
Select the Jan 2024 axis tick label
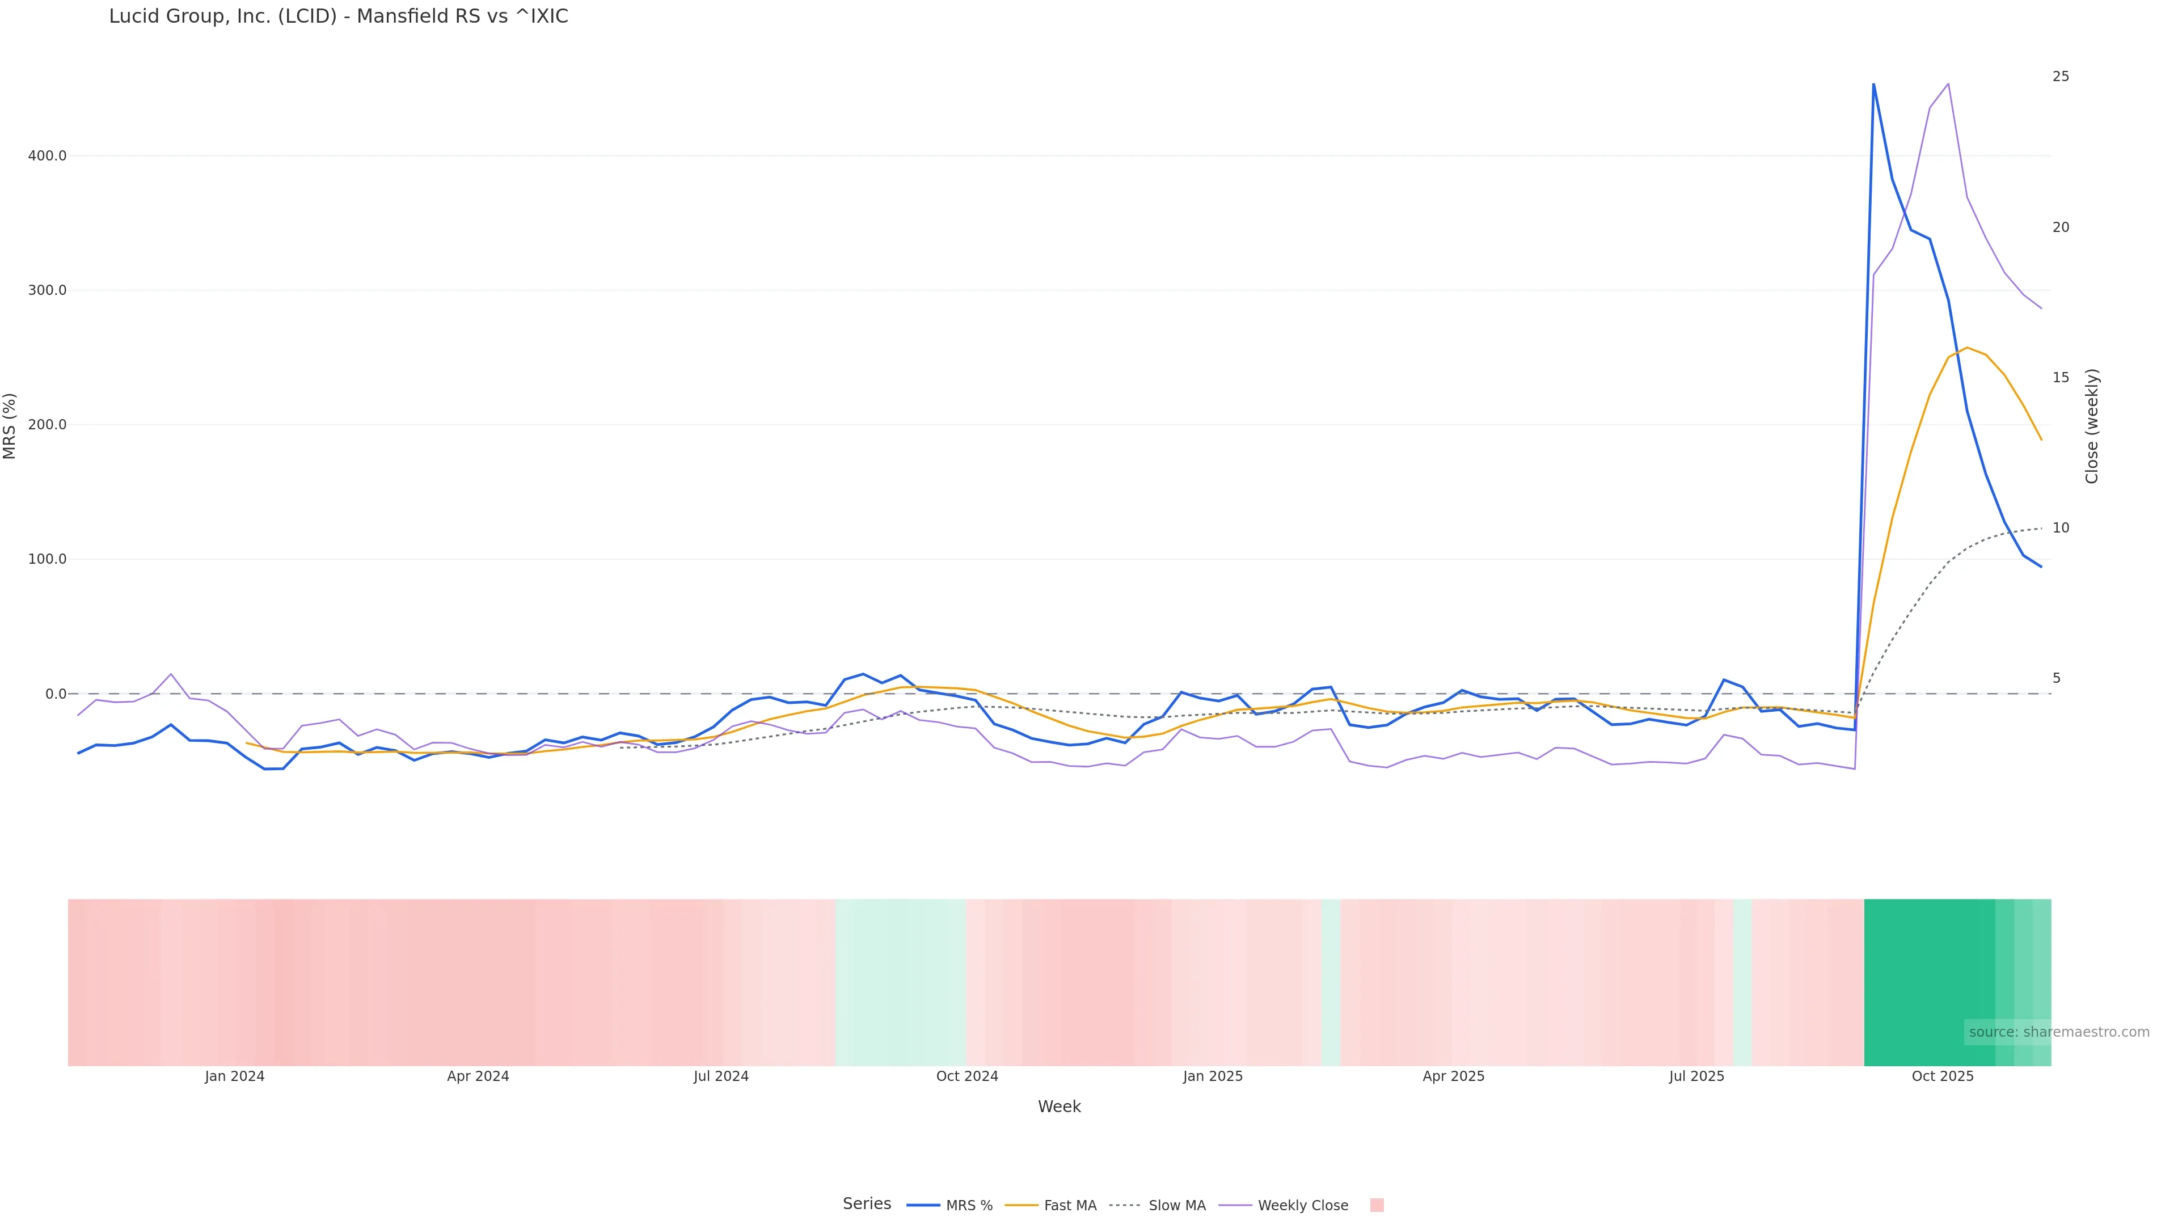click(234, 1077)
